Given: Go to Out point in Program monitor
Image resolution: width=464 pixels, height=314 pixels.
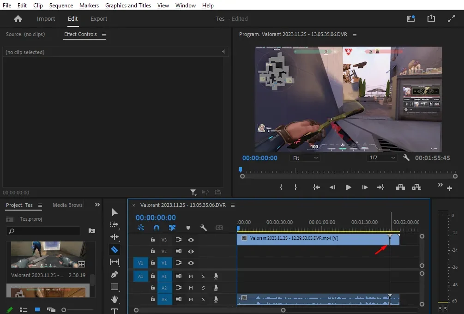Looking at the screenshot, I should (x=380, y=187).
